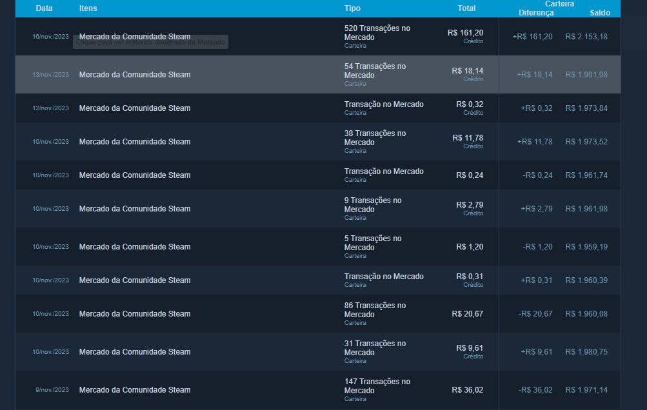Click the "Saldo" column header
The image size is (647, 410).
[x=600, y=13]
